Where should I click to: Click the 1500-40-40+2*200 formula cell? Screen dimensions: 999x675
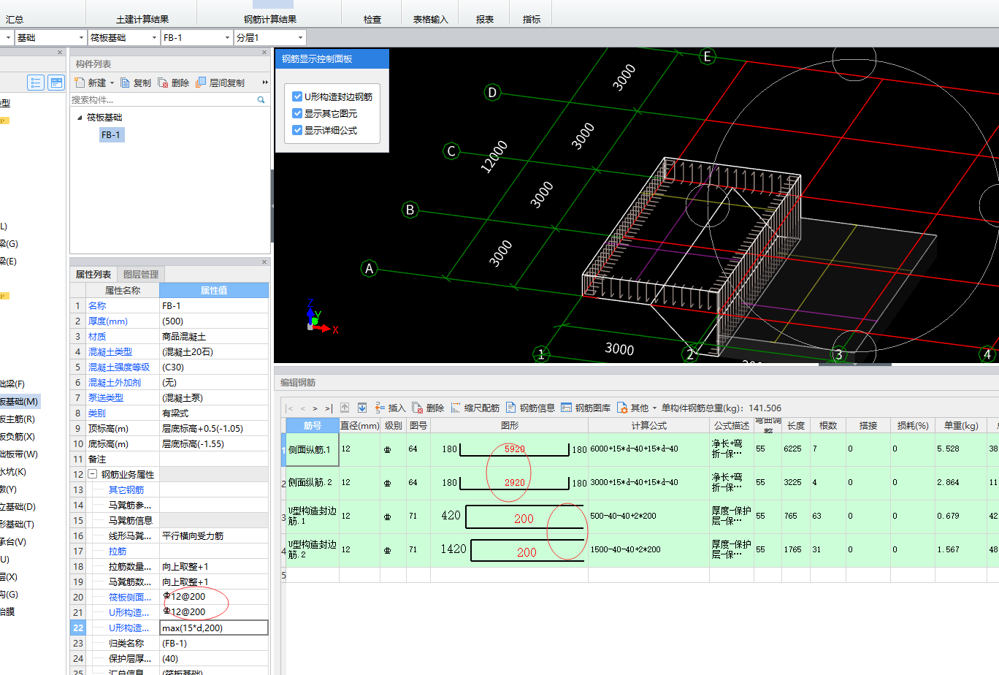tap(648, 549)
